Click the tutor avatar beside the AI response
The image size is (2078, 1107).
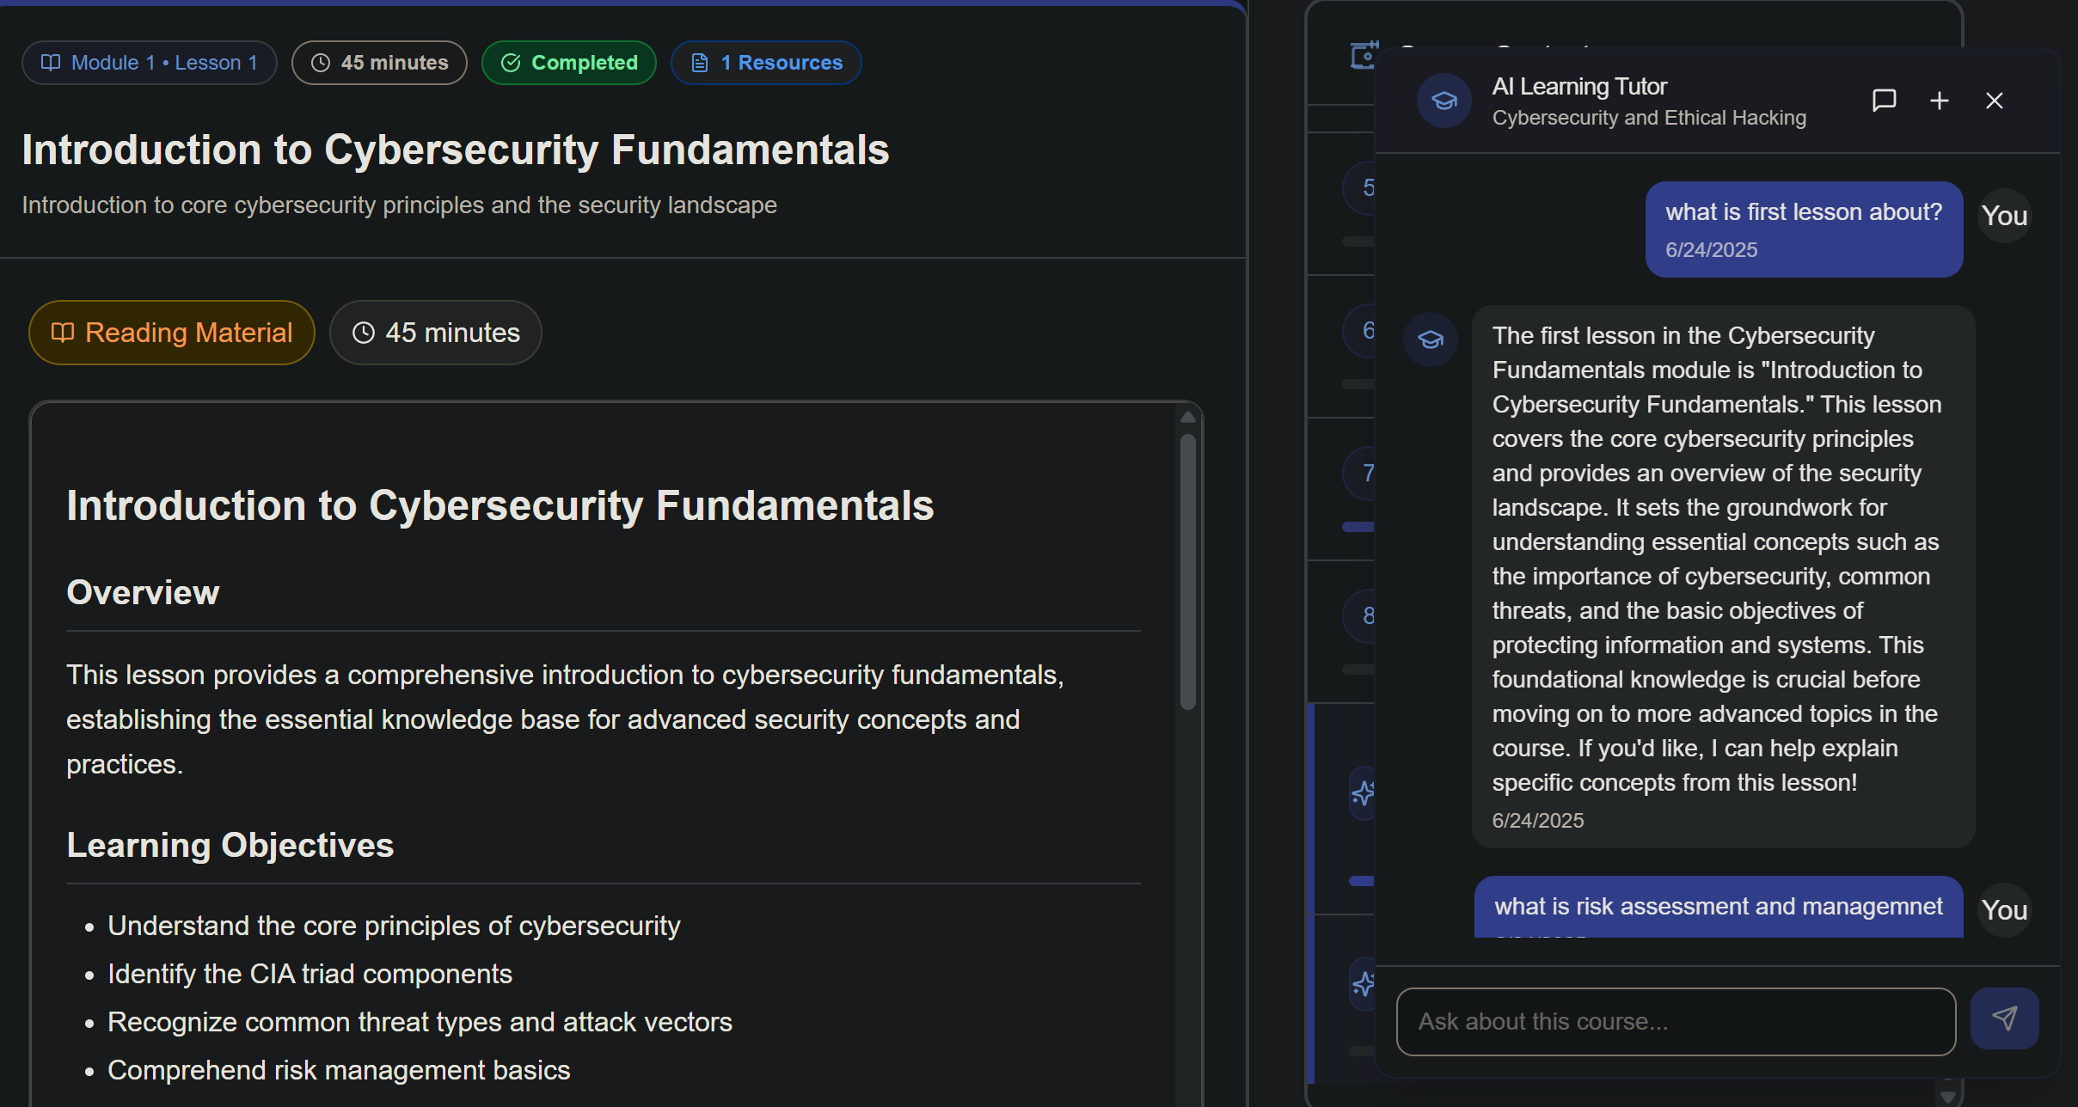tap(1430, 339)
